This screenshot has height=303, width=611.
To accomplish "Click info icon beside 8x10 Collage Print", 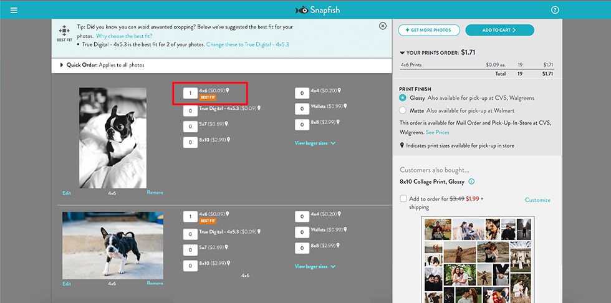I will tap(471, 181).
